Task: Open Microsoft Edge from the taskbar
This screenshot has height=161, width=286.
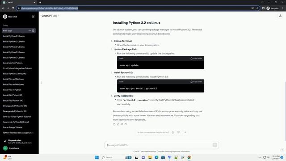Action: [x=156, y=157]
